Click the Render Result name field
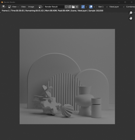The image size is (135, 140). click(x=54, y=7)
